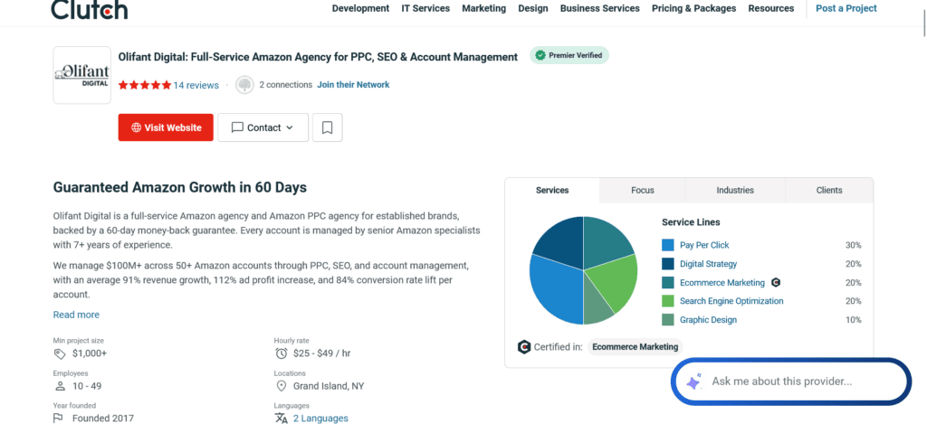The width and height of the screenshot is (927, 424).
Task: Click the Clutch logo
Action: [90, 9]
